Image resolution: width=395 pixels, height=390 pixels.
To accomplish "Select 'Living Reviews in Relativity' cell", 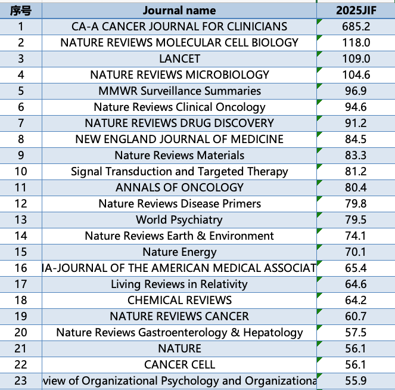I will [x=179, y=284].
